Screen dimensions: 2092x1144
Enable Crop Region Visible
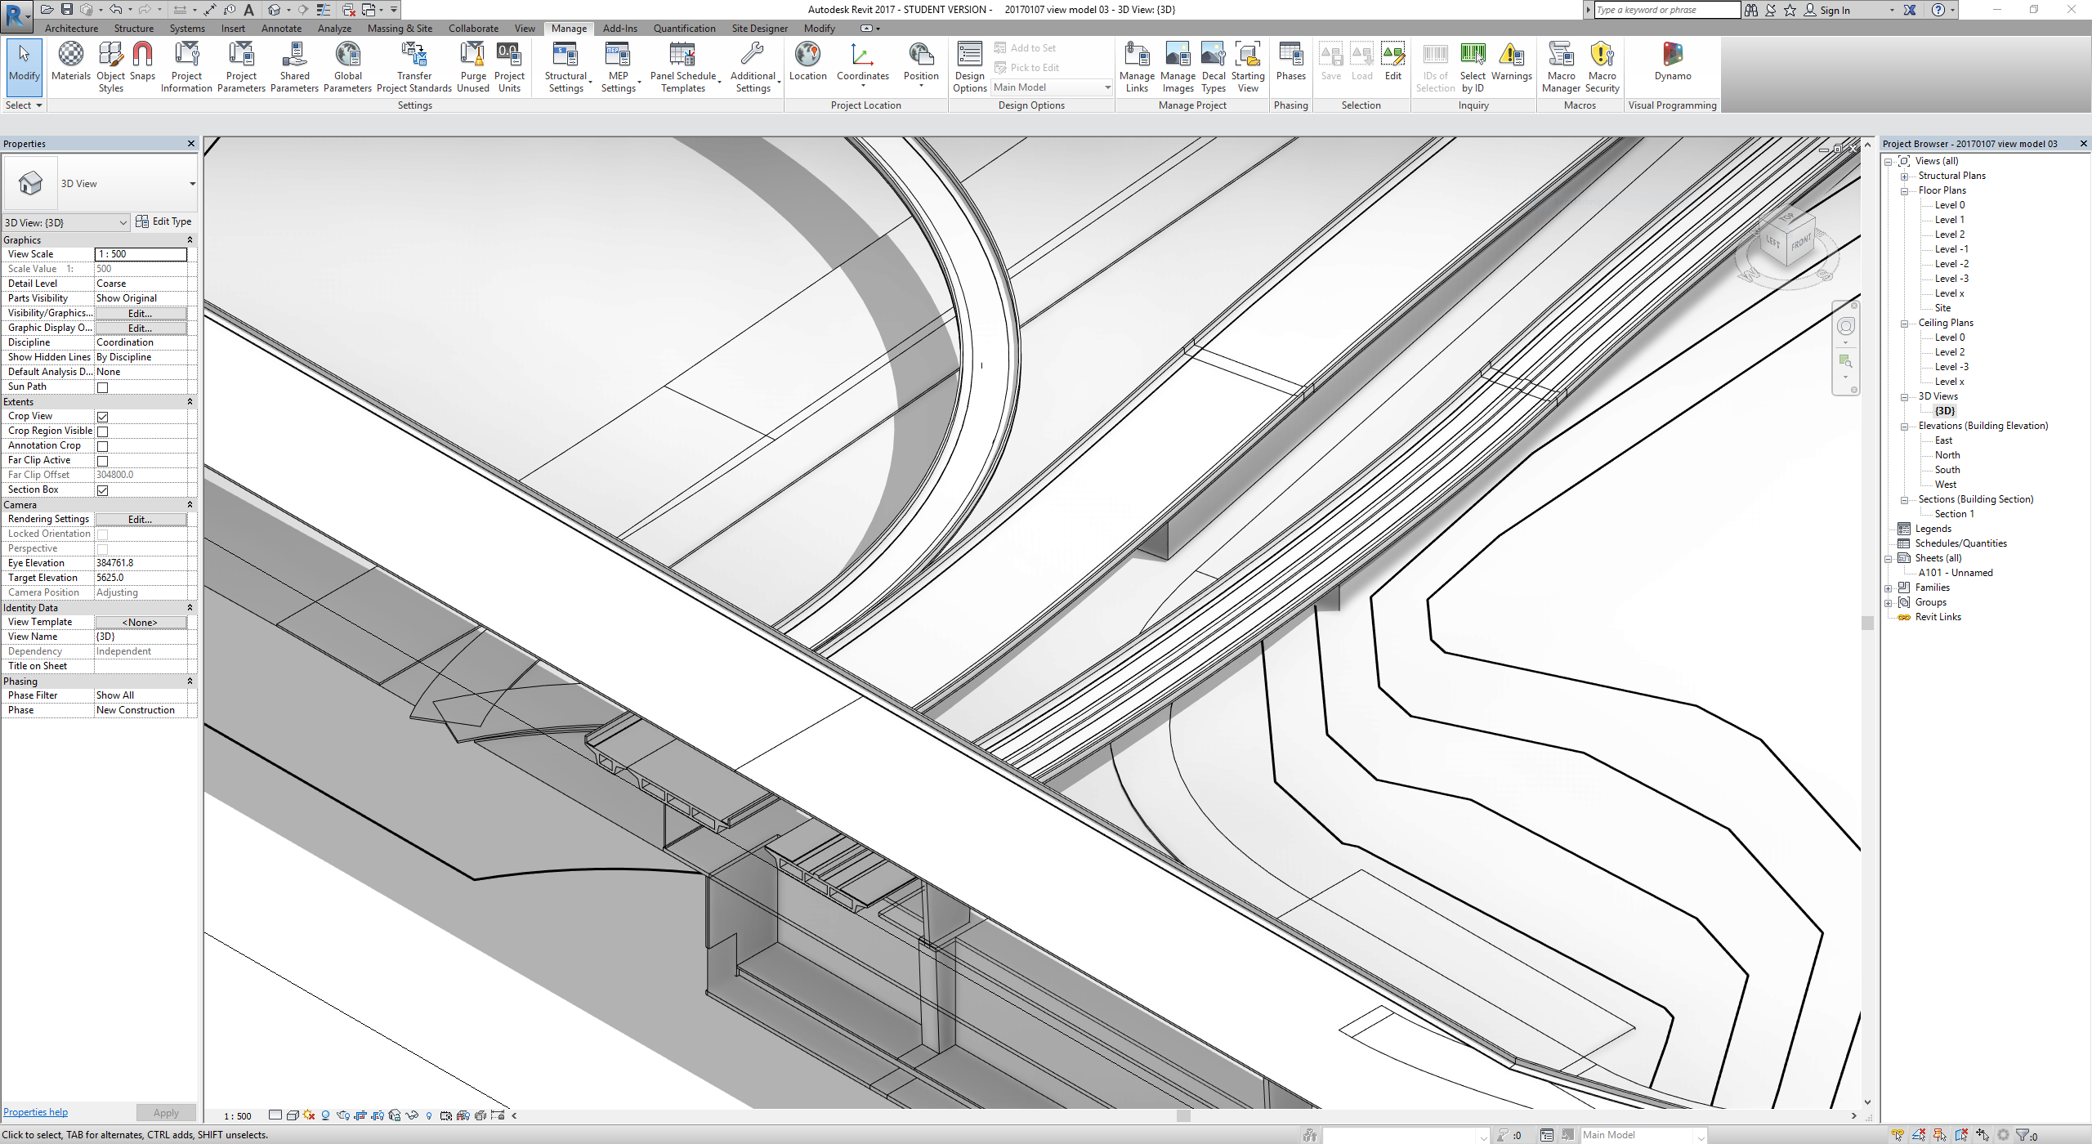103,431
